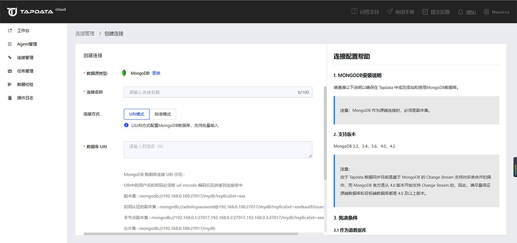Click the 分片集 URI example
This screenshot has width=517, height=243.
click(x=169, y=228)
